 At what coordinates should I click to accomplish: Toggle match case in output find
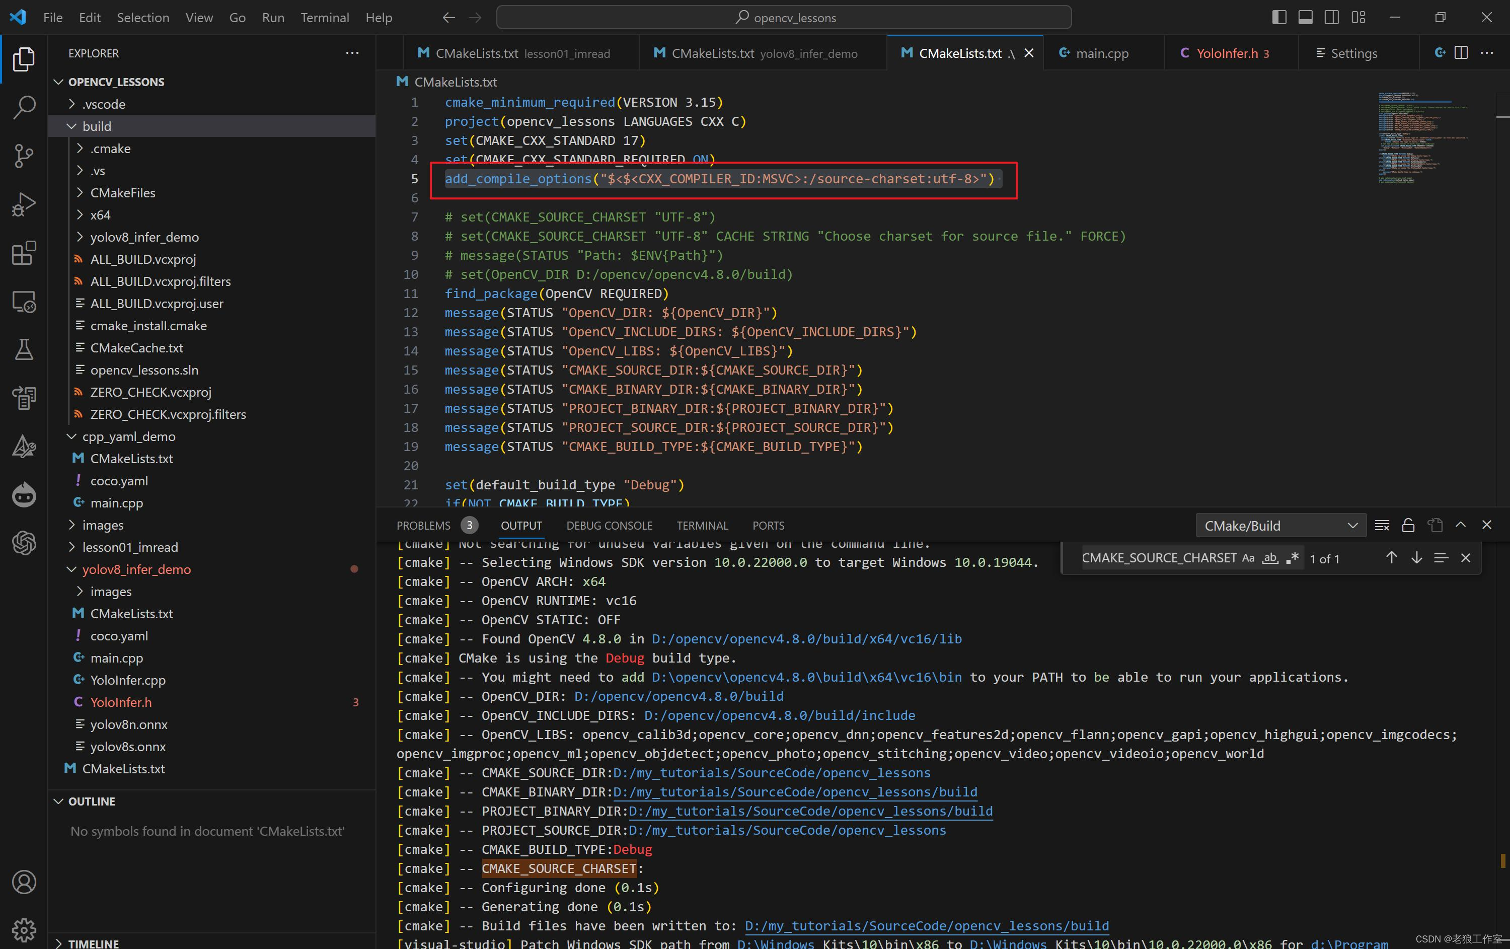point(1248,558)
